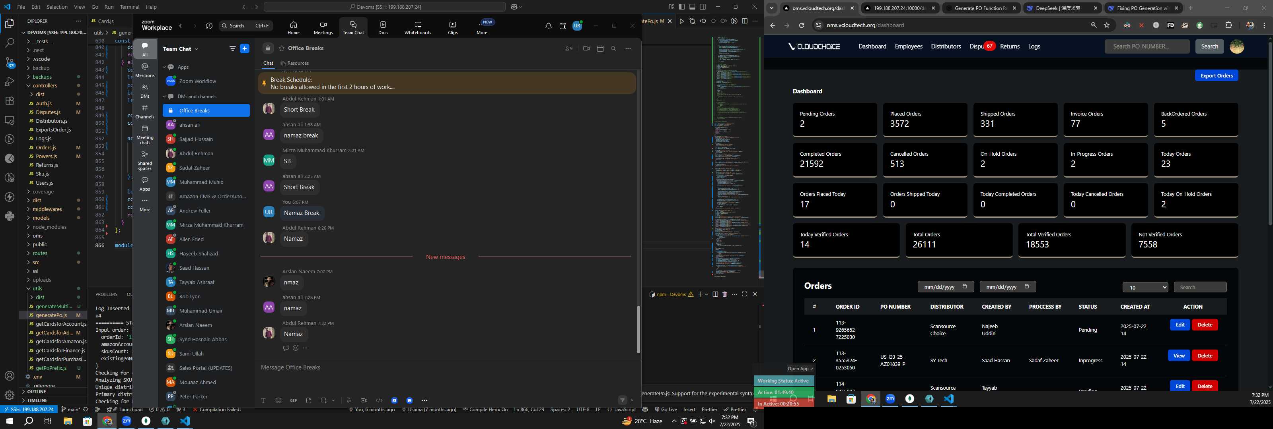
Task: Toggle Compile Hero in the status bar
Action: coord(485,409)
